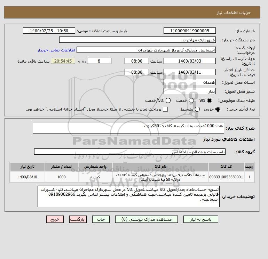Check the Islamic treasury payment checkbox
This screenshot has height=259, width=268.
(x=165, y=109)
